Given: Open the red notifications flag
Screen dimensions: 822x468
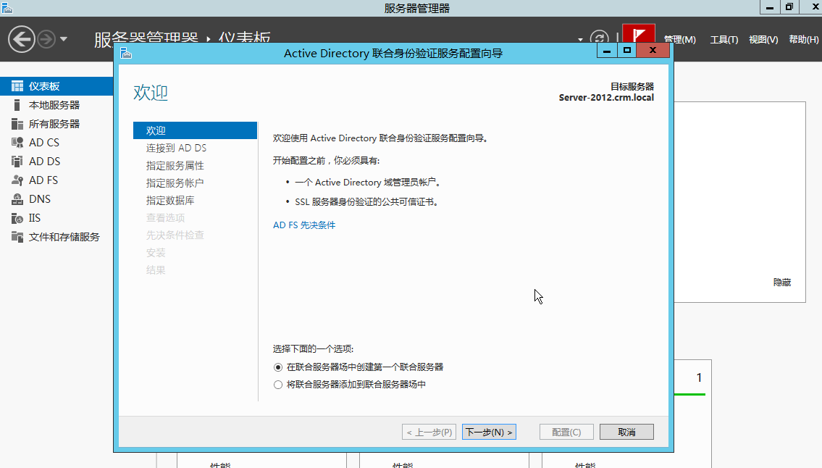Looking at the screenshot, I should [x=639, y=33].
